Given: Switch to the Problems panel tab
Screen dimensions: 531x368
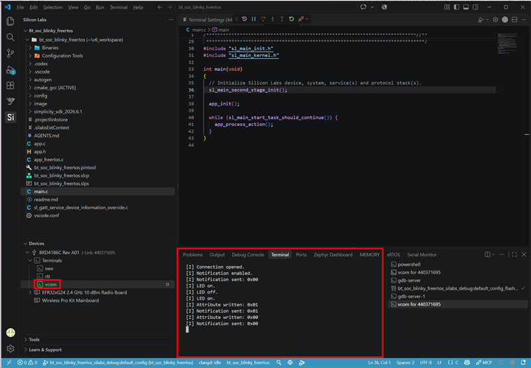Looking at the screenshot, I should (x=192, y=255).
